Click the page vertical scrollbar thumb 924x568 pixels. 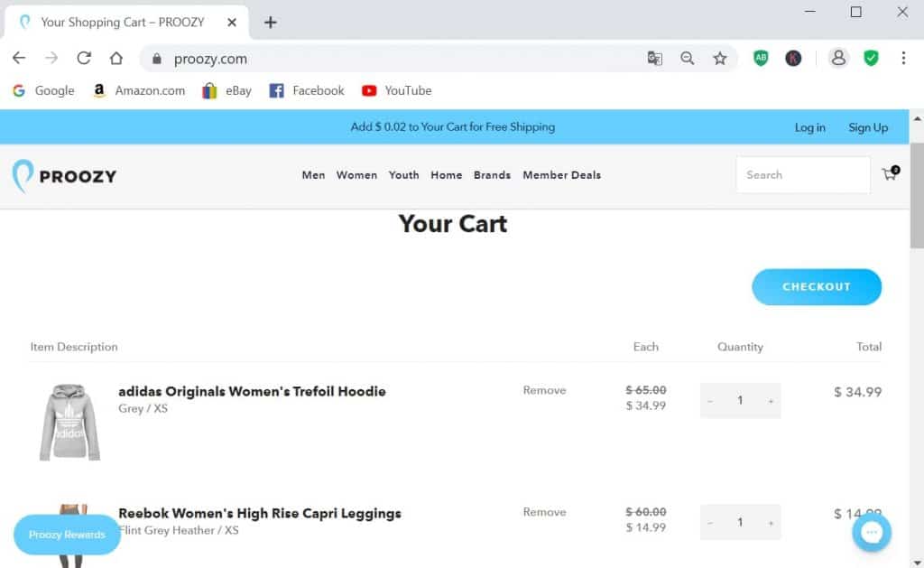(x=917, y=195)
